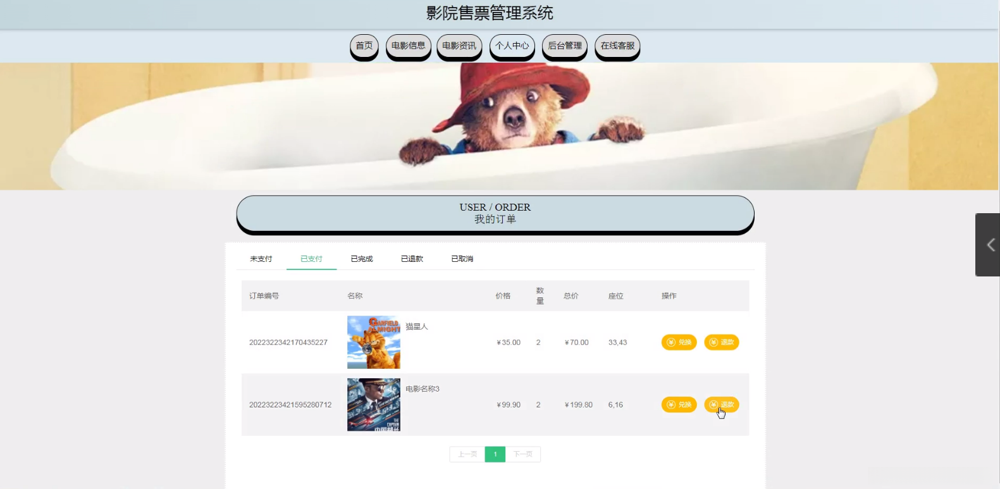Click the 座位 column header
The width and height of the screenshot is (1000, 489).
click(616, 296)
